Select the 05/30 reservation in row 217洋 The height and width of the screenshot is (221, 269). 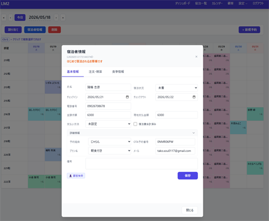(238, 127)
